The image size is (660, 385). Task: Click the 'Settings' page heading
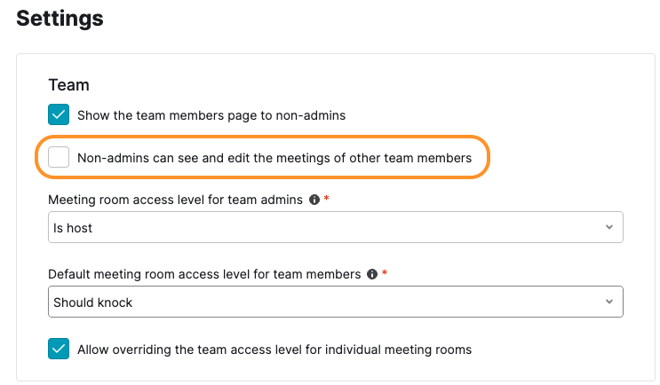point(60,18)
